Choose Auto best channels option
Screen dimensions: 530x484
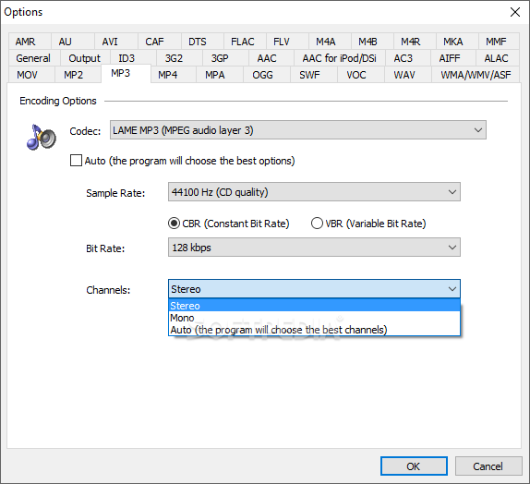click(314, 330)
